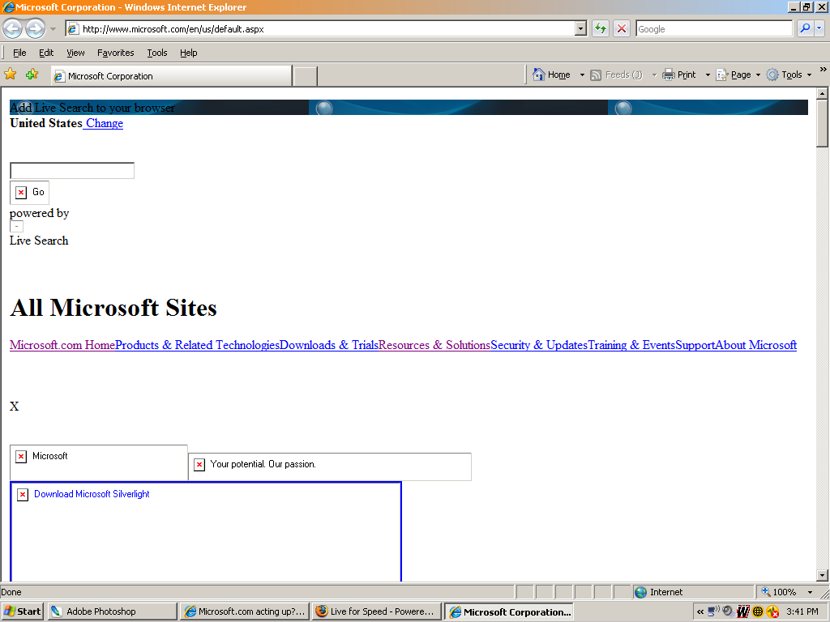The width and height of the screenshot is (830, 622).
Task: Open search provider options dropdown arrow
Action: coord(819,28)
